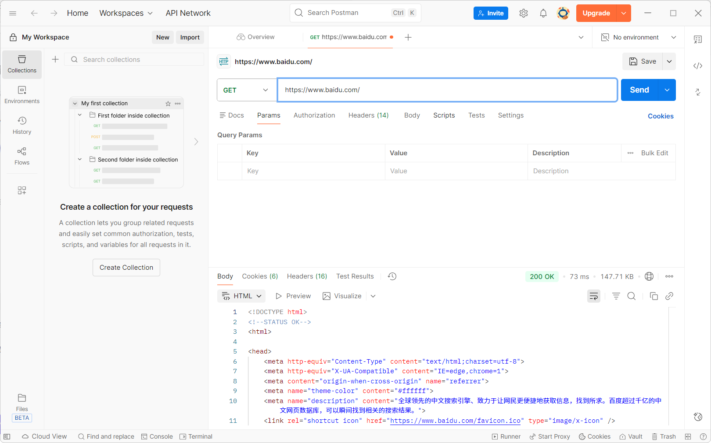Open help question icon in status bar

click(703, 436)
